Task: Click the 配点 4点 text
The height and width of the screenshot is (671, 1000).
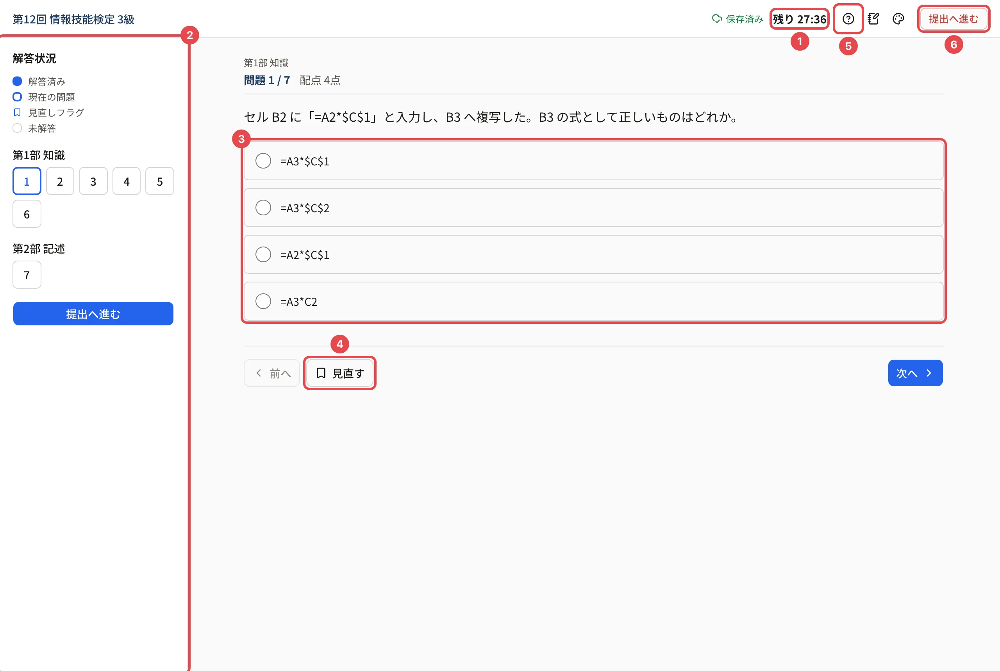Action: click(x=320, y=80)
